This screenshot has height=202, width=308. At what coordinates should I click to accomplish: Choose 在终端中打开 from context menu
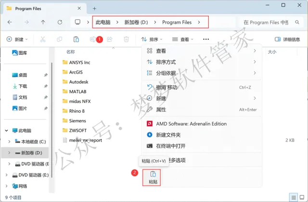tap(202, 146)
